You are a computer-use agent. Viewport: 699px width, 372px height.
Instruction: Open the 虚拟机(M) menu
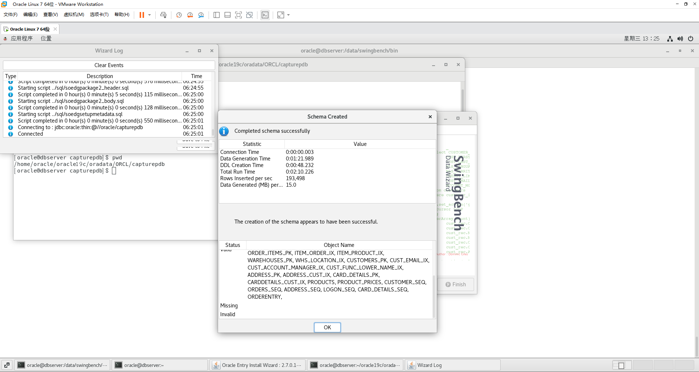click(74, 15)
